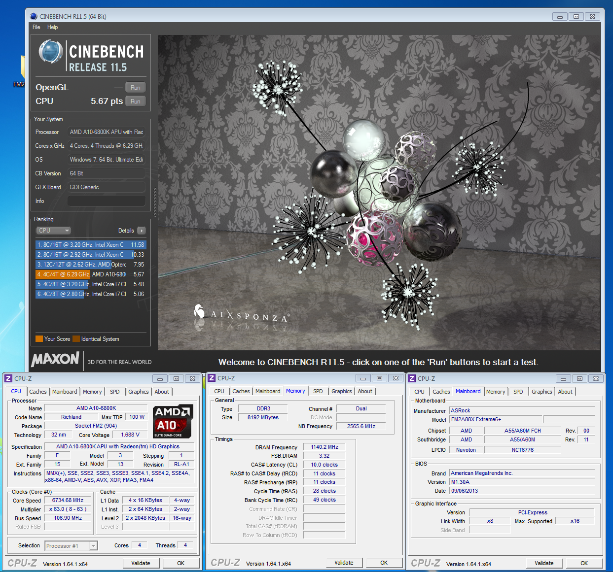Run the OpenGL benchmark
This screenshot has width=613, height=572.
click(135, 87)
